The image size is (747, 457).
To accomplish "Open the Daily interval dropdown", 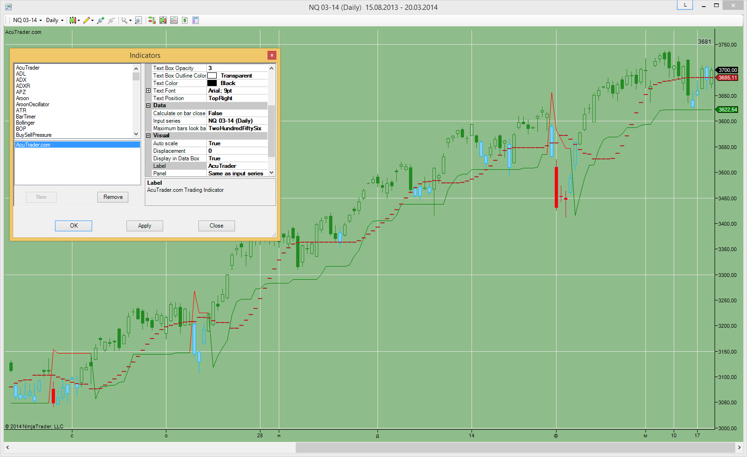I will pos(55,20).
